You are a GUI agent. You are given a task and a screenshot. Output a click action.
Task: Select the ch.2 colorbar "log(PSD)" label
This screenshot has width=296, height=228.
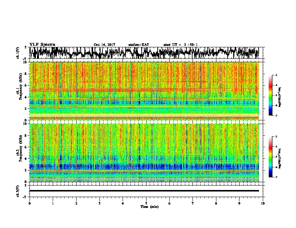click(x=280, y=158)
